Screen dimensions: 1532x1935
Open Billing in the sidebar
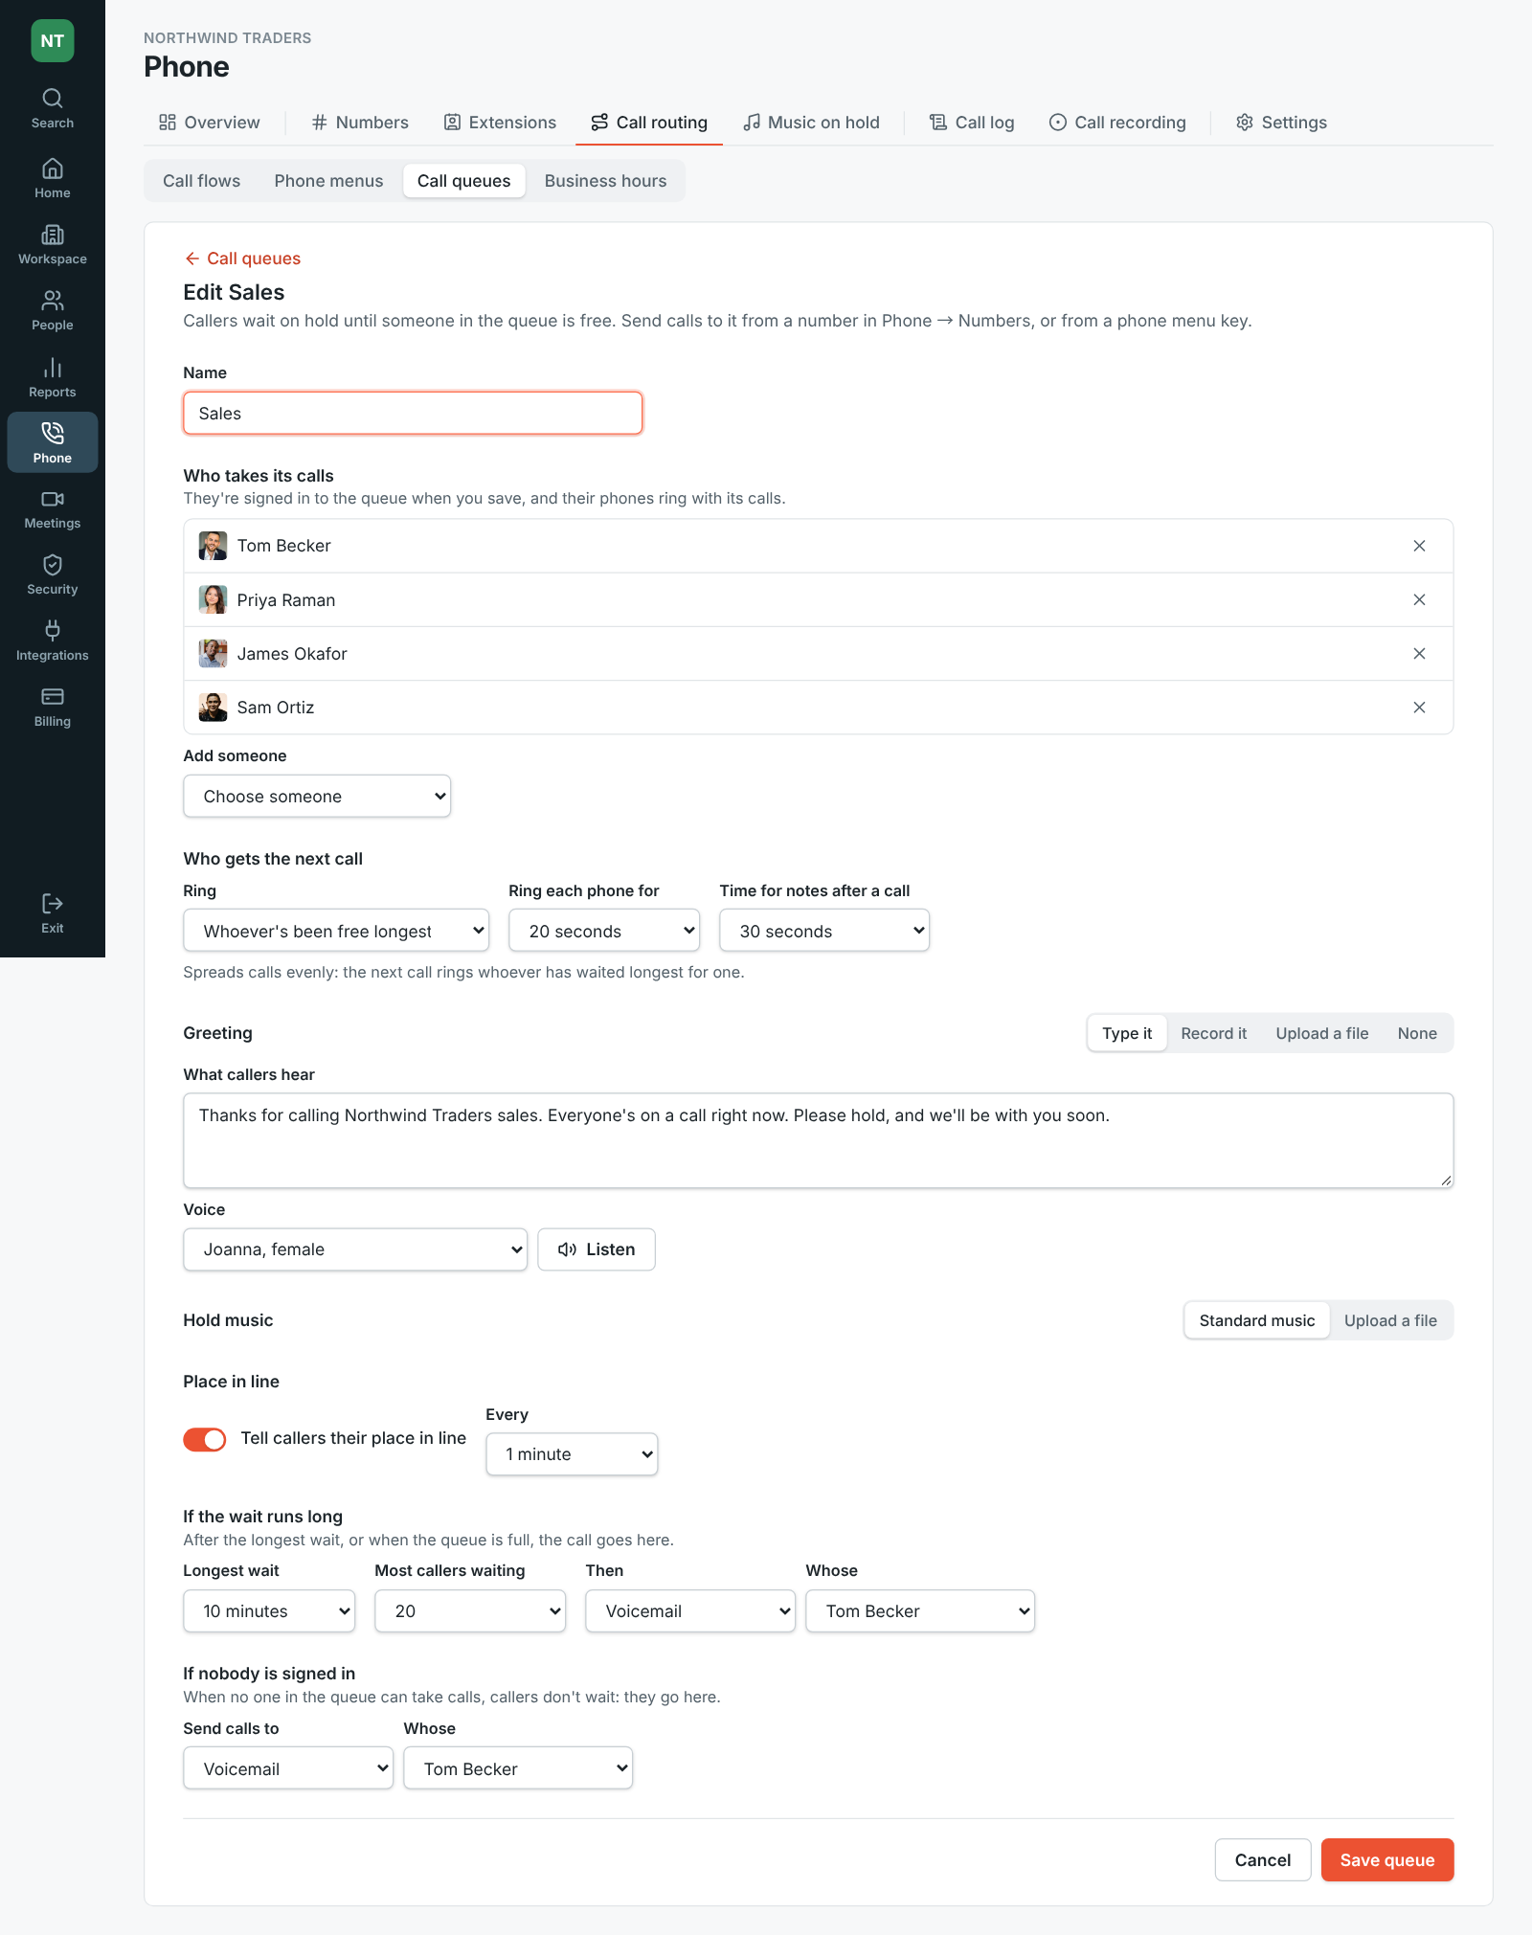(53, 707)
